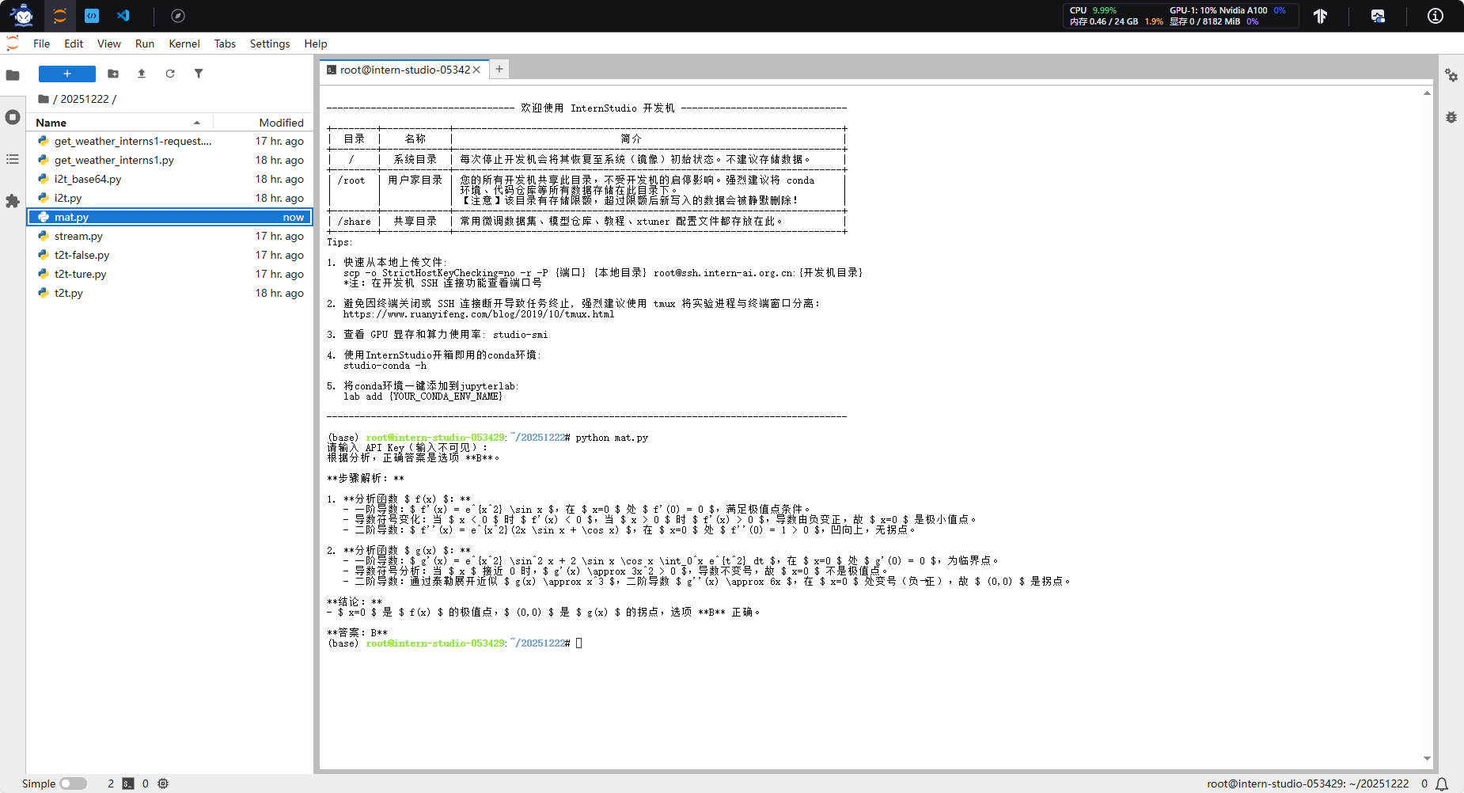Viewport: 1464px width, 793px height.
Task: Click the Upload Files icon
Action: tap(142, 74)
